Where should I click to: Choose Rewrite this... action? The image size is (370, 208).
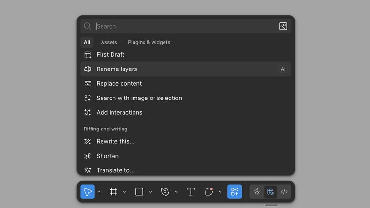pyautogui.click(x=185, y=141)
